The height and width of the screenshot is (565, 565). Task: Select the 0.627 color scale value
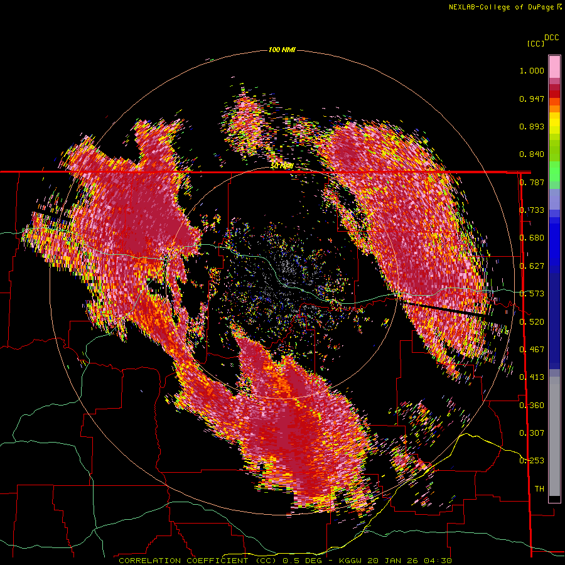(532, 266)
